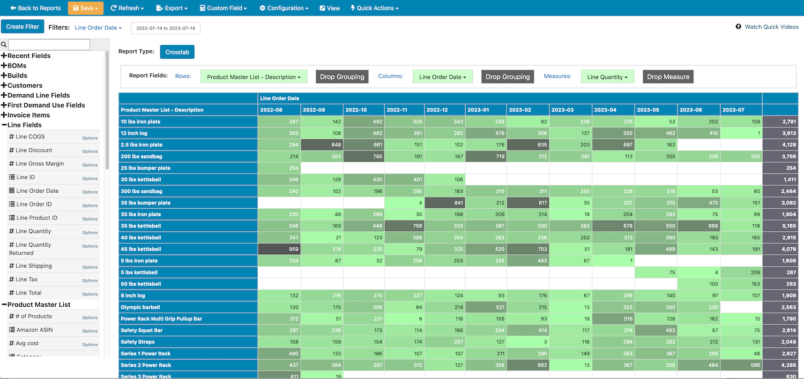Open the Export menu
The width and height of the screenshot is (804, 379).
172,8
